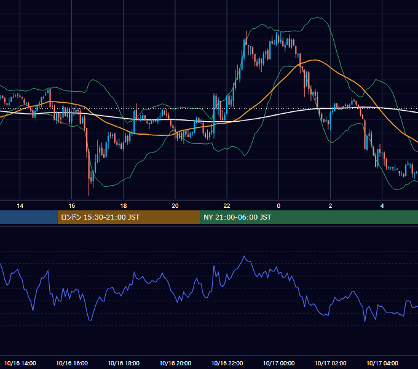Click the blue session bar before ロンドン
Image resolution: width=418 pixels, height=369 pixels.
click(29, 217)
